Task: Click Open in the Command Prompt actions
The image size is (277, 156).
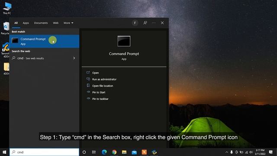Action: 95,73
